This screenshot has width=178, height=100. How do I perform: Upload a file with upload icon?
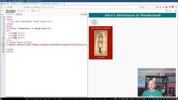[83, 14]
